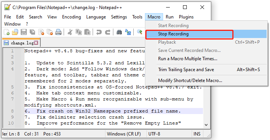270x140 pixels.
Task: Paste clipboard using Paste toolbar icon
Action: pyautogui.click(x=87, y=32)
